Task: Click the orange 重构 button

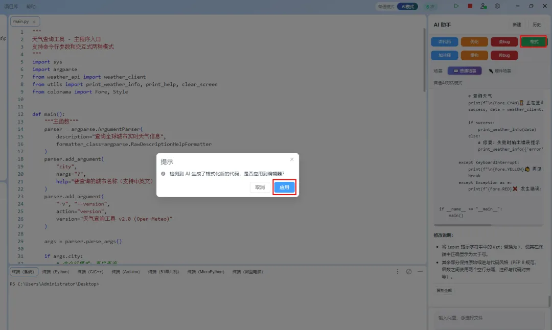Action: 474,55
